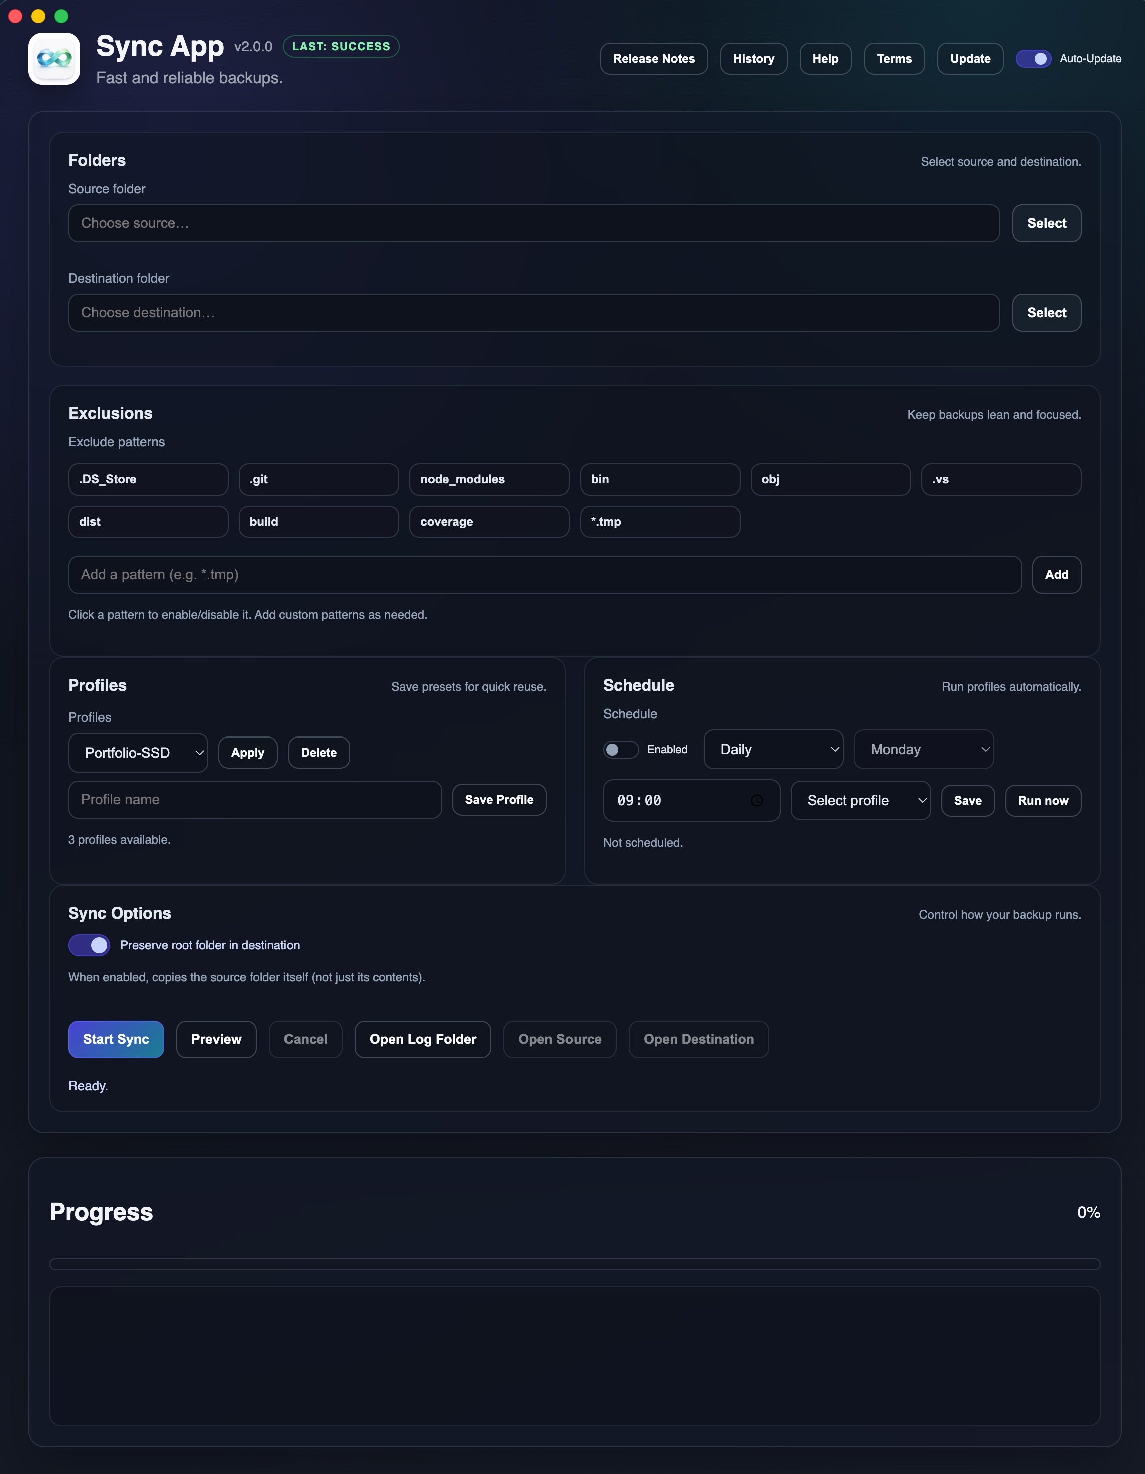Click the Run now button
This screenshot has height=1474, width=1145.
click(x=1042, y=801)
